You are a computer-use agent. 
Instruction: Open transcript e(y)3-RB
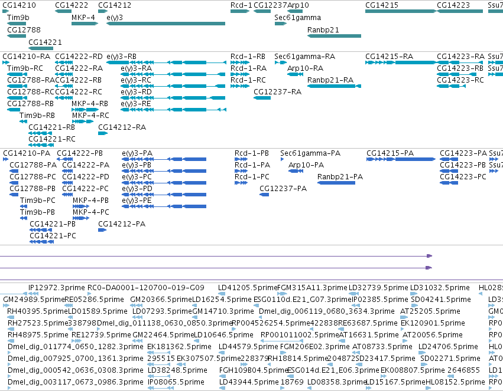click(x=167, y=63)
